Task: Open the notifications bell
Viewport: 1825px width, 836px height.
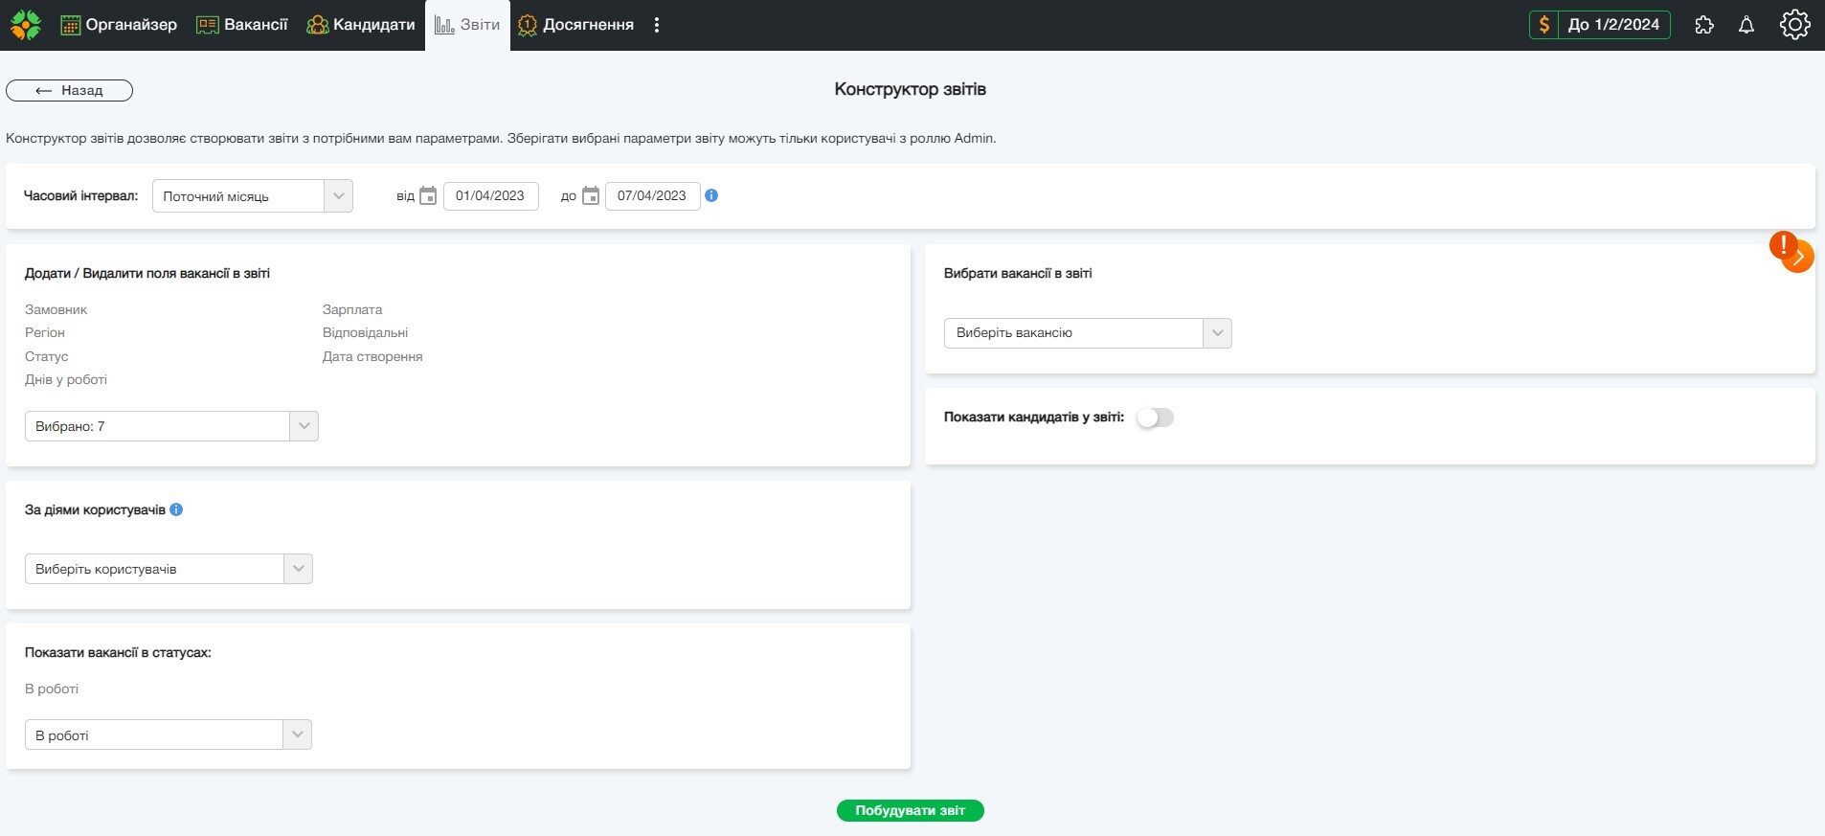Action: (1746, 25)
